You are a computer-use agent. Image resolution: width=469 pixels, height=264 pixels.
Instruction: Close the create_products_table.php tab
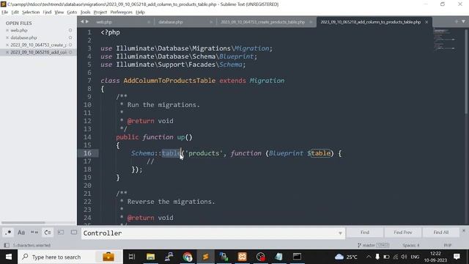pos(311,22)
